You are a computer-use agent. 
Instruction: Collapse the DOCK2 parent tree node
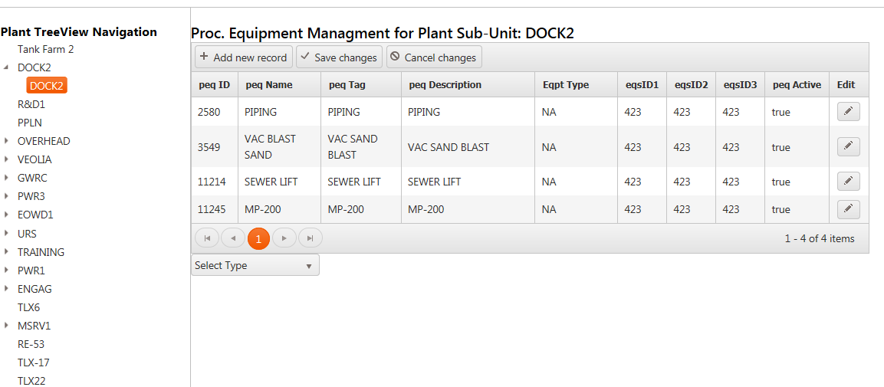click(6, 67)
